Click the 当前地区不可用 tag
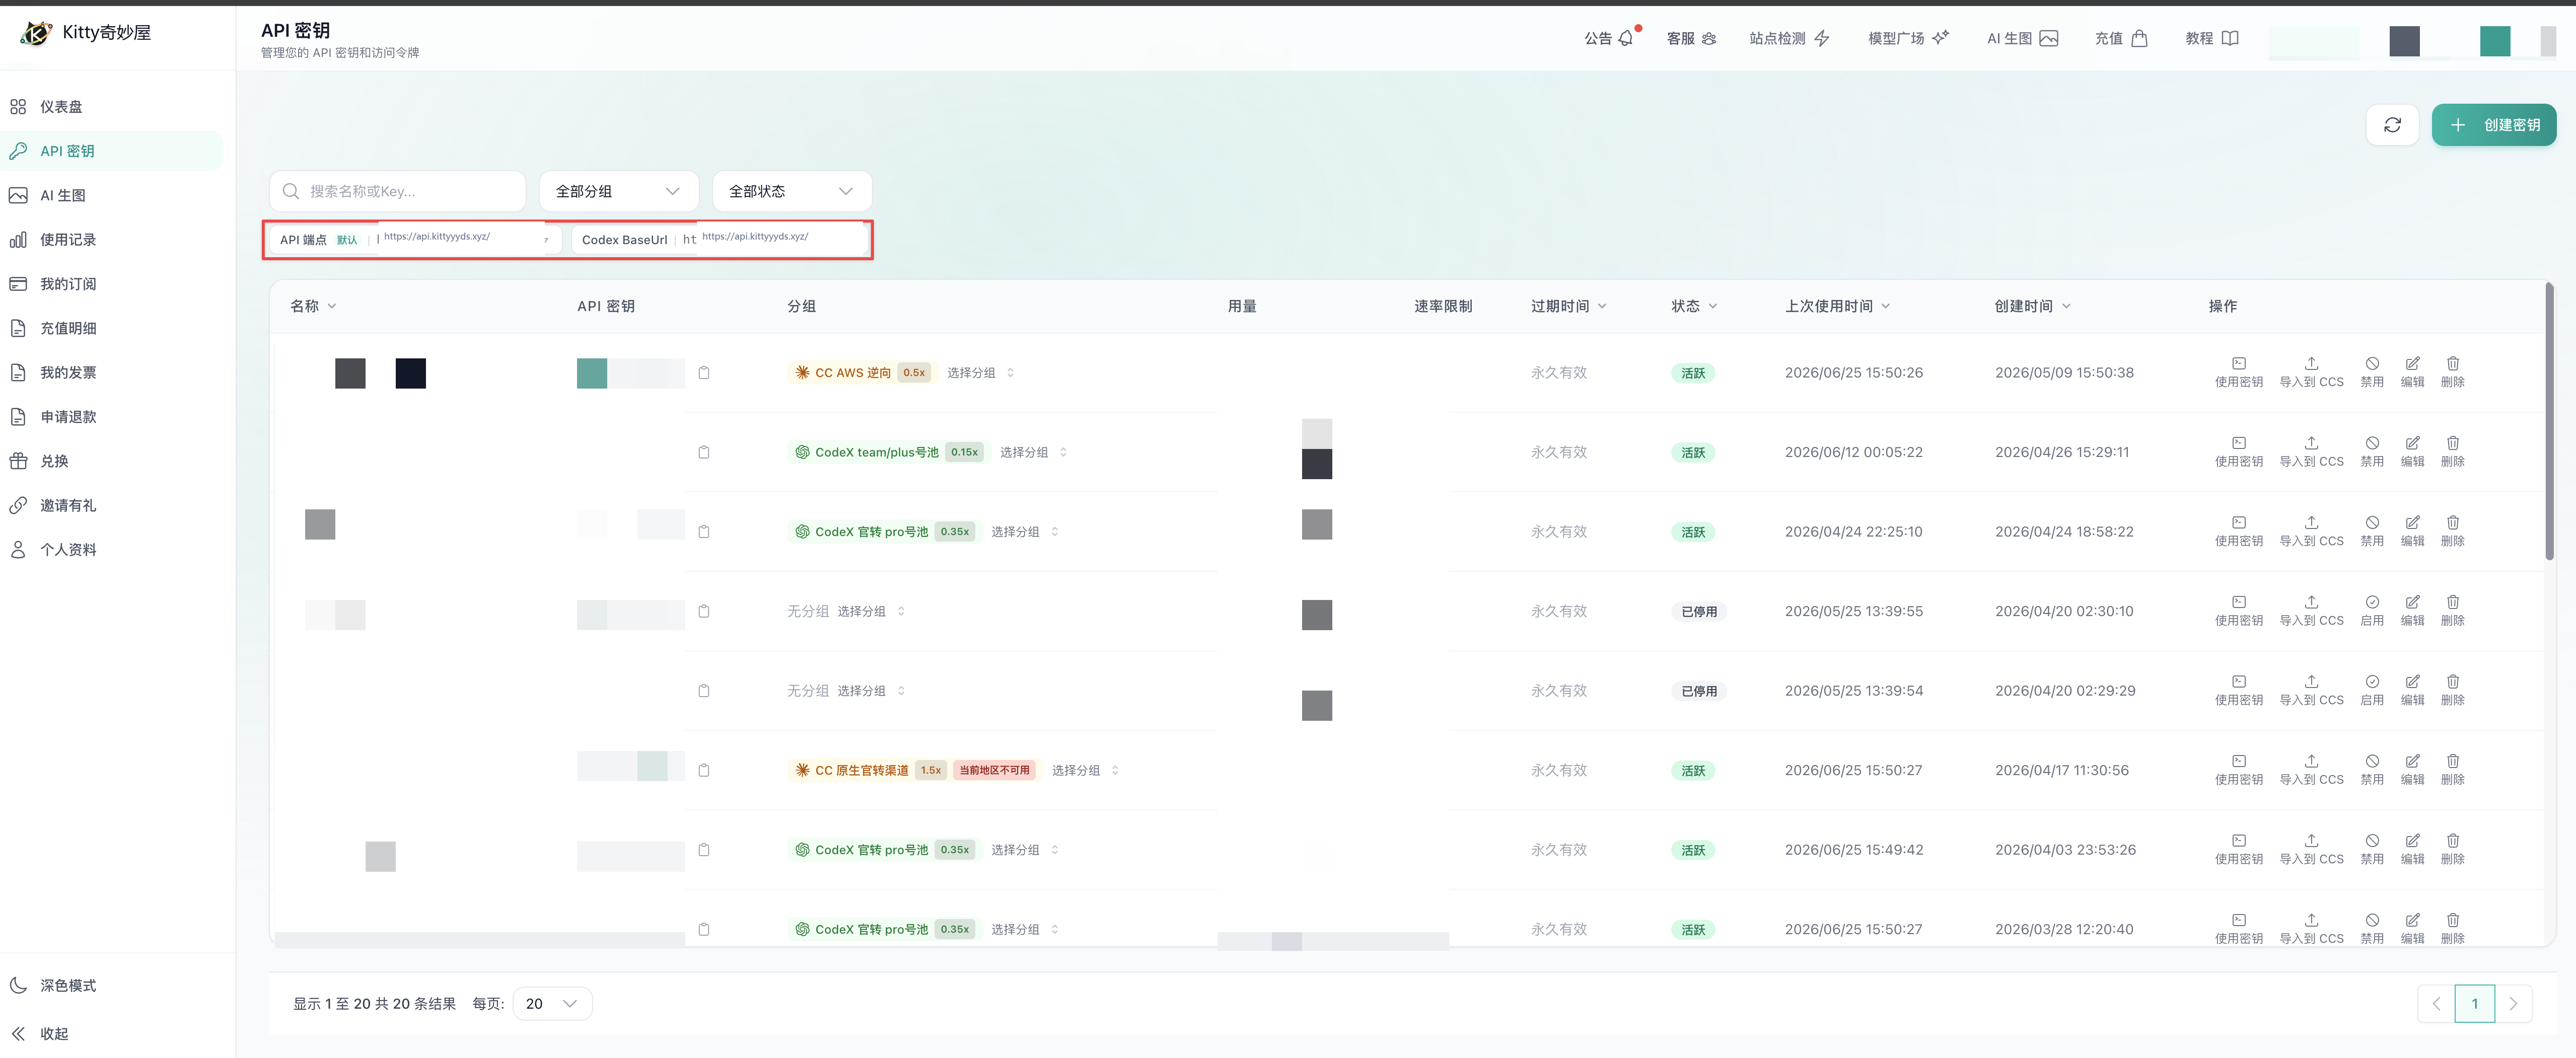 [994, 770]
